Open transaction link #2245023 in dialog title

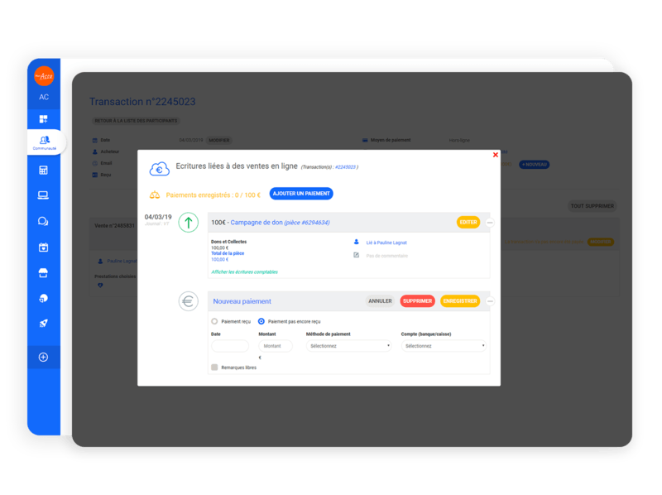tap(345, 167)
